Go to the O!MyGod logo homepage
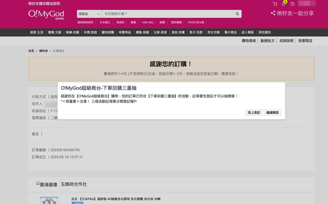This screenshot has width=328, height=204. point(46,14)
